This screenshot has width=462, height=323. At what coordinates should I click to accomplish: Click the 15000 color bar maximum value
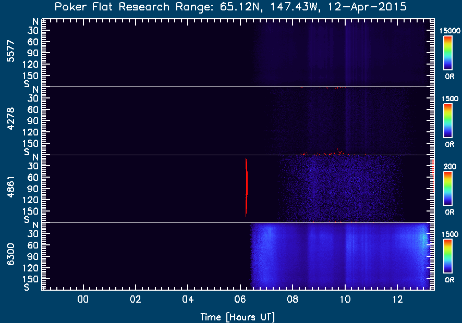(x=449, y=31)
